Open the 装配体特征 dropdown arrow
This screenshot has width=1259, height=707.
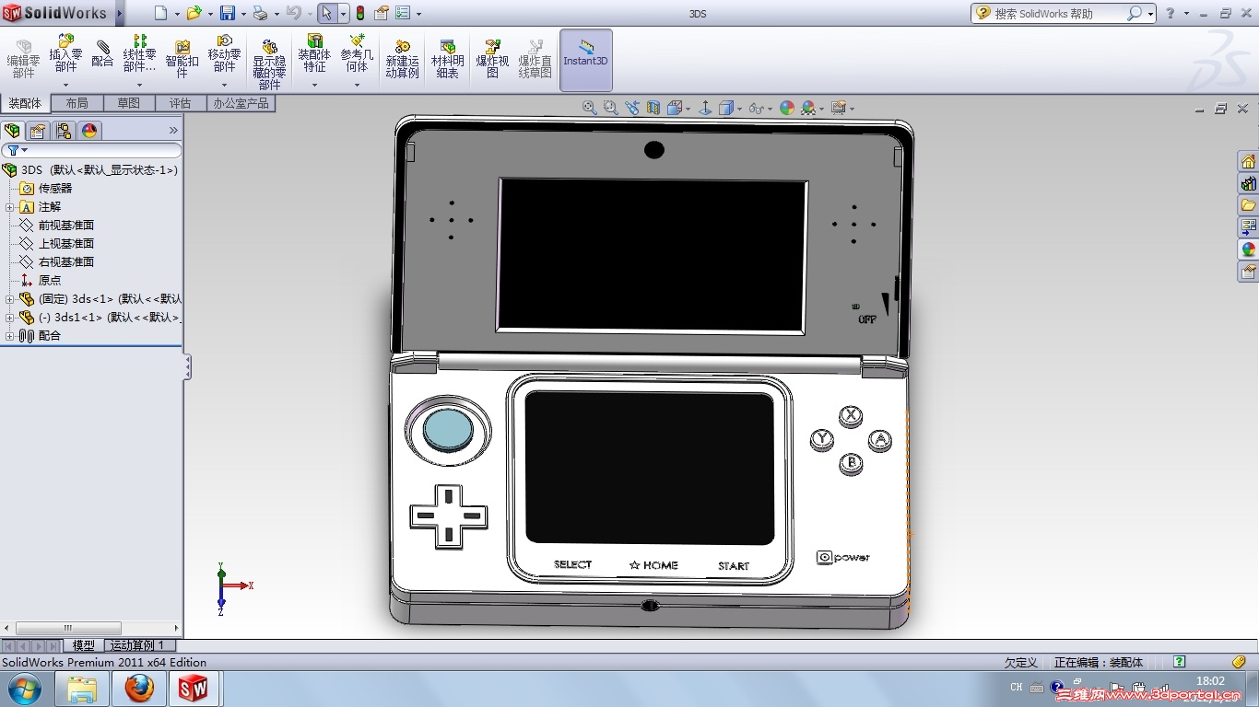tap(314, 85)
